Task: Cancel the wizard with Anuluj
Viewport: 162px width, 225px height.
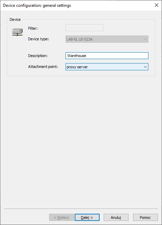Action: point(116,217)
